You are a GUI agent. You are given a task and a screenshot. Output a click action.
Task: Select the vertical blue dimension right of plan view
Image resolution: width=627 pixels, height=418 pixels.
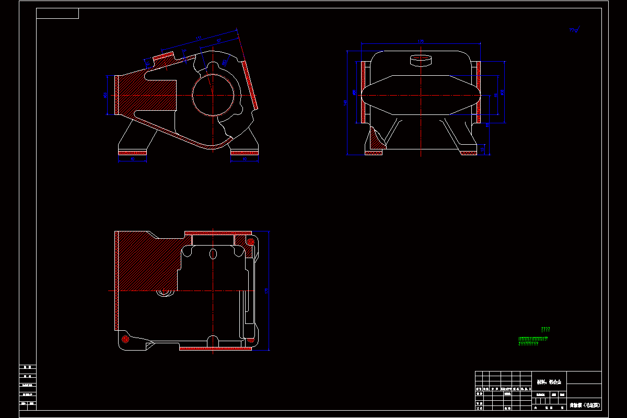point(269,291)
